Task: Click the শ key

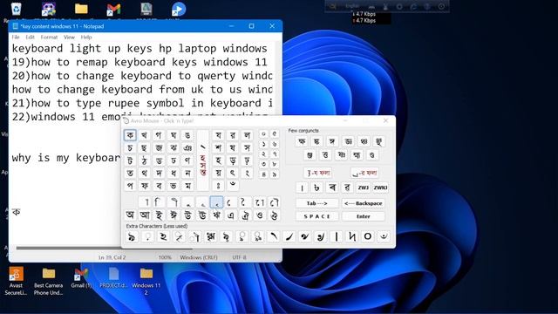Action: 218,147
